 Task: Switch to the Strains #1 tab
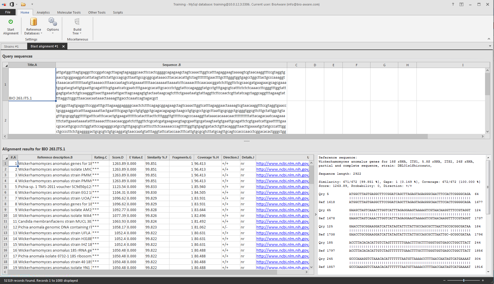pos(13,46)
